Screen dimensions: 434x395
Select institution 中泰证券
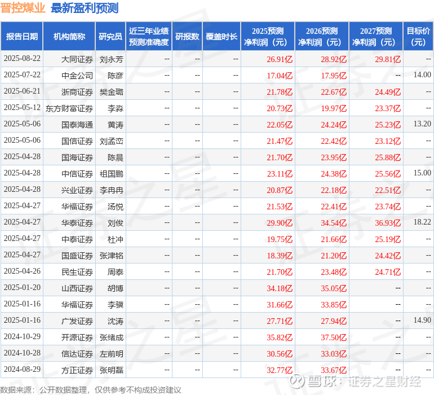(77, 239)
